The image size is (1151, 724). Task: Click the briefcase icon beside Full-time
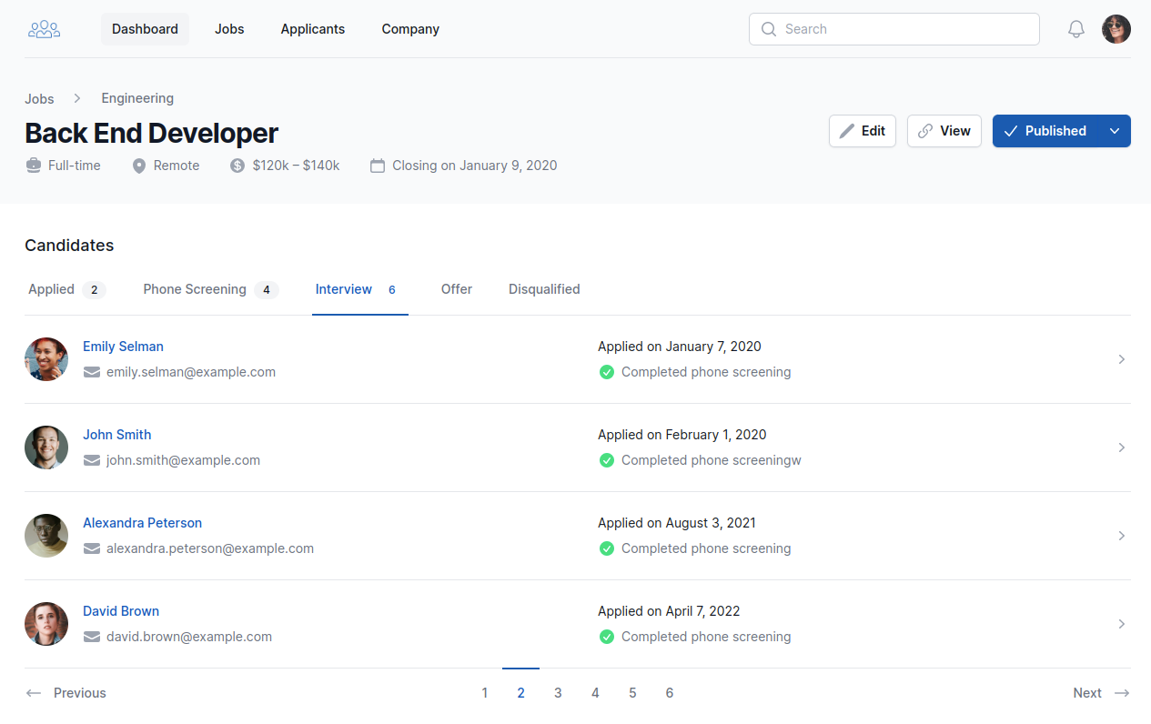(x=34, y=166)
